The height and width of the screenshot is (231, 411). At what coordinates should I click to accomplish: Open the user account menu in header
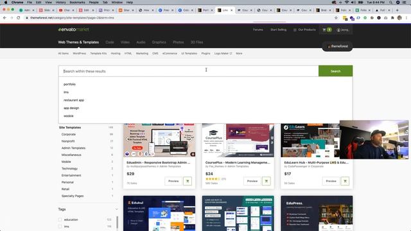click(x=343, y=30)
